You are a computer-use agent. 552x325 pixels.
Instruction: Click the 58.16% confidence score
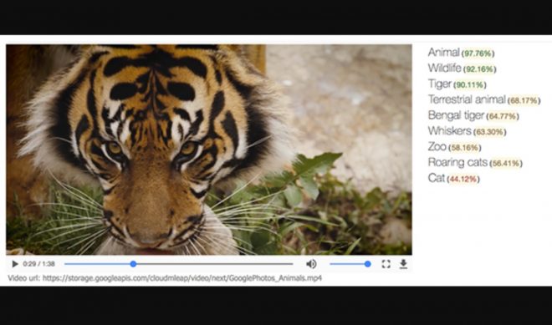tap(465, 148)
